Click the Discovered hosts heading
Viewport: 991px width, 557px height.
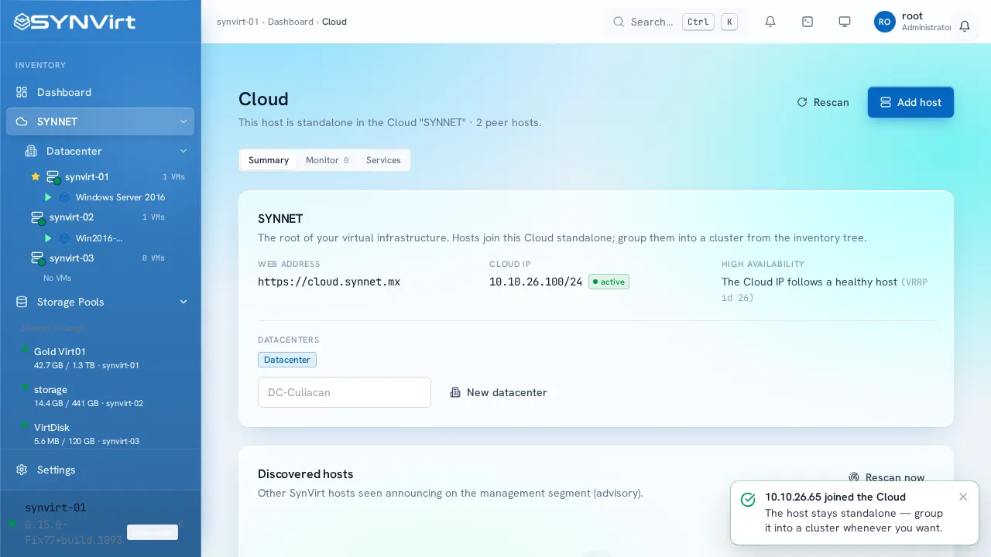coord(306,474)
